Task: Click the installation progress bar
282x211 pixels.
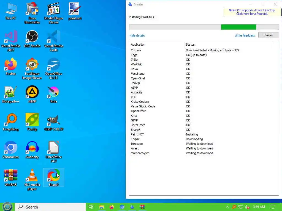Action: pyautogui.click(x=204, y=27)
